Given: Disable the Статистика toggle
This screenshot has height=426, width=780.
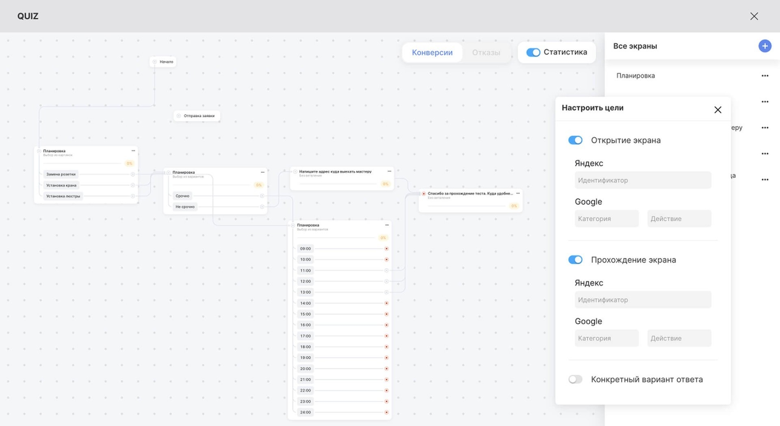Looking at the screenshot, I should [x=533, y=52].
